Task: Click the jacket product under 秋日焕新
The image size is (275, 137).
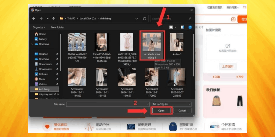Action: (216, 101)
